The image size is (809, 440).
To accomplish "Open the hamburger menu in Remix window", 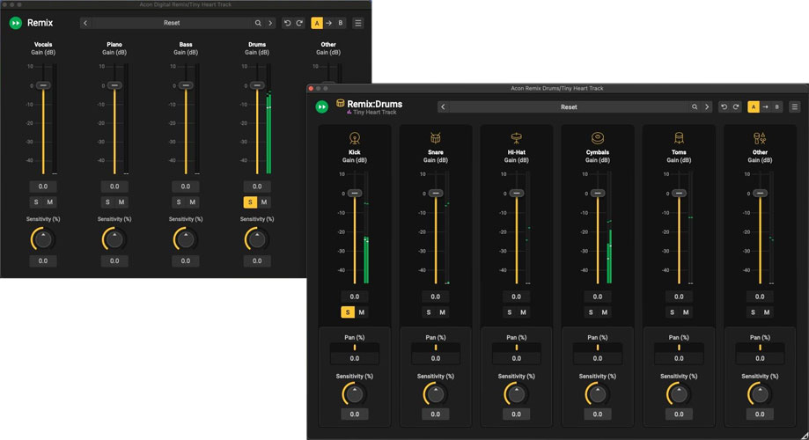I will 358,23.
